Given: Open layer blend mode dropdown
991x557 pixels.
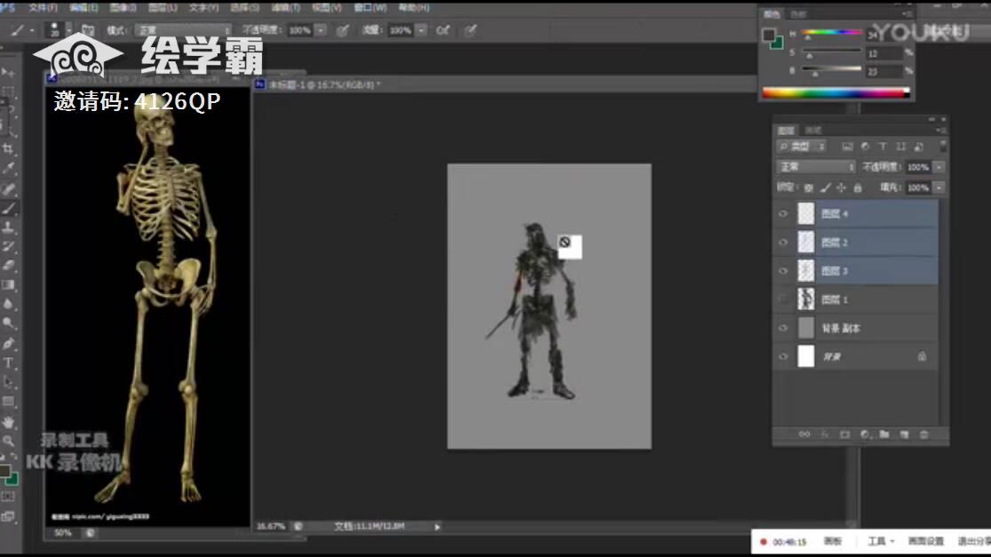Looking at the screenshot, I should click(x=816, y=167).
